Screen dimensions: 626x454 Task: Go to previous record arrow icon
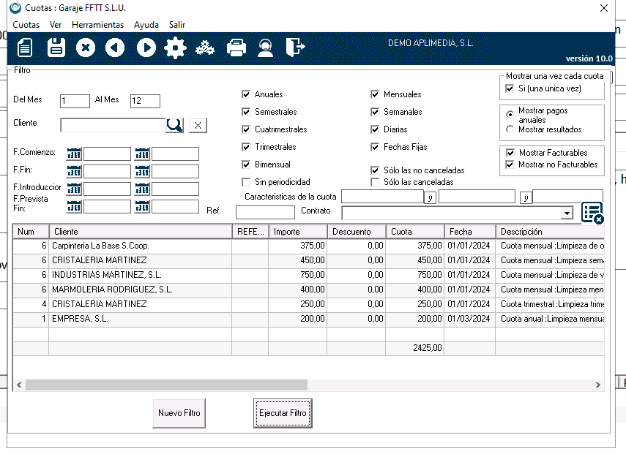coord(115,48)
